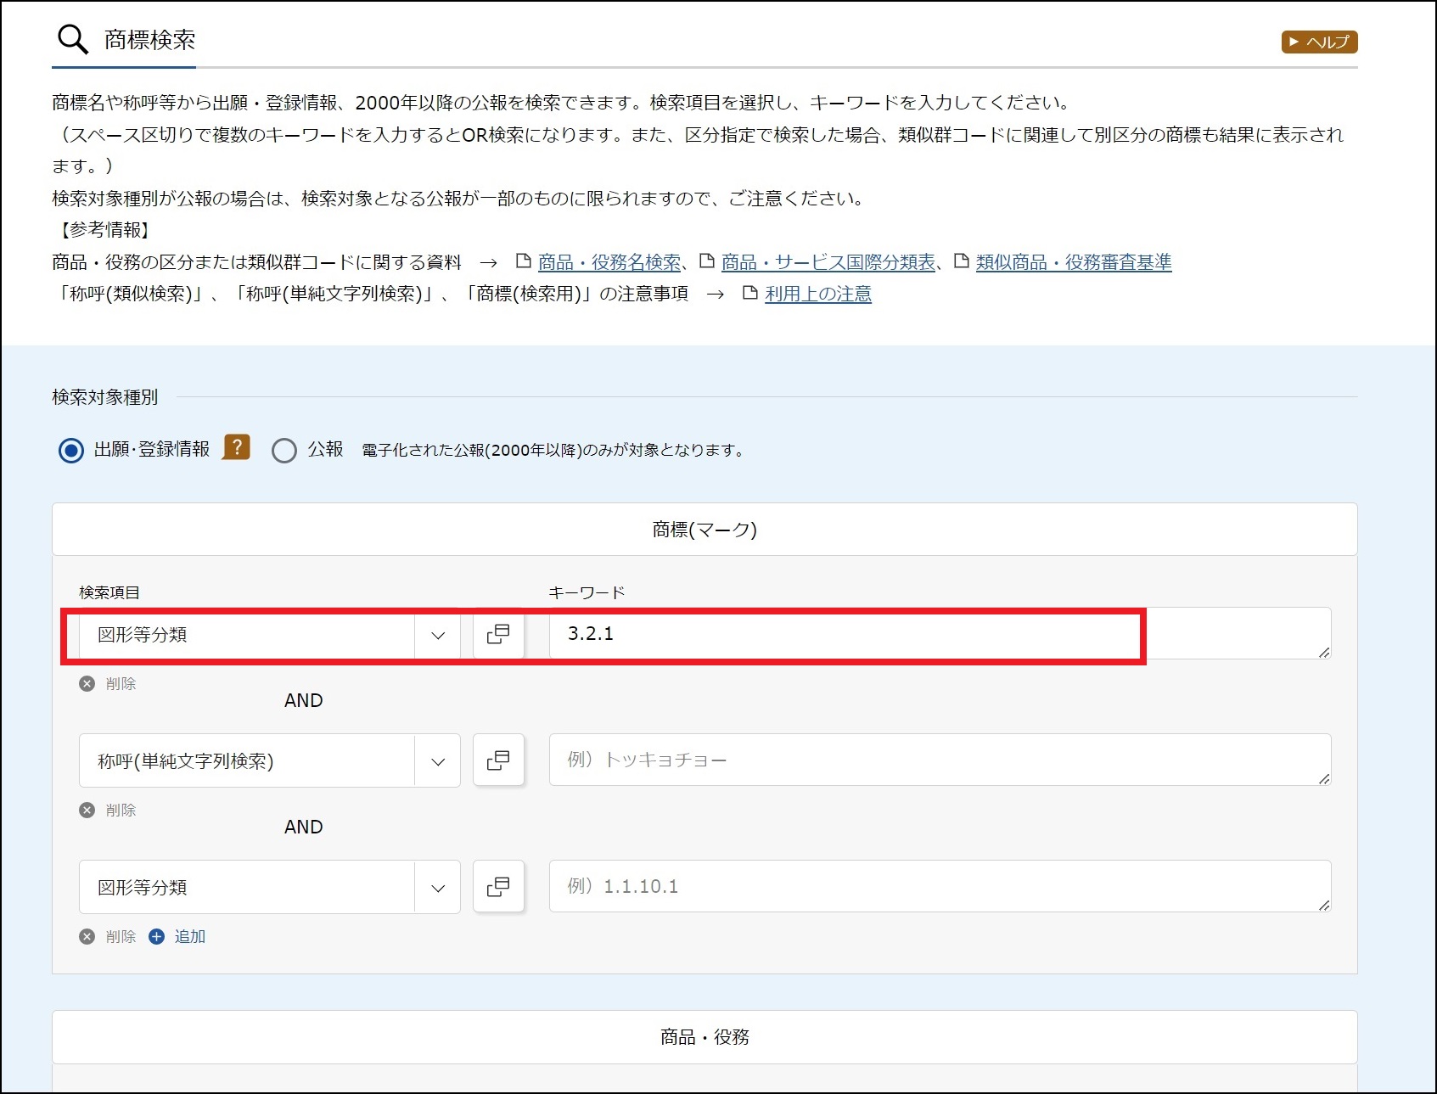
Task: Click 削除 under the second search row
Action: (121, 810)
